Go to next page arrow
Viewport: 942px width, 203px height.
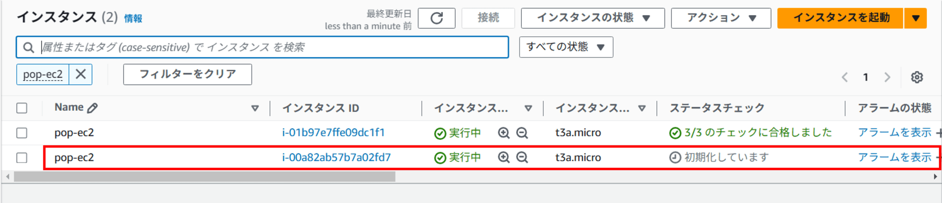[887, 77]
